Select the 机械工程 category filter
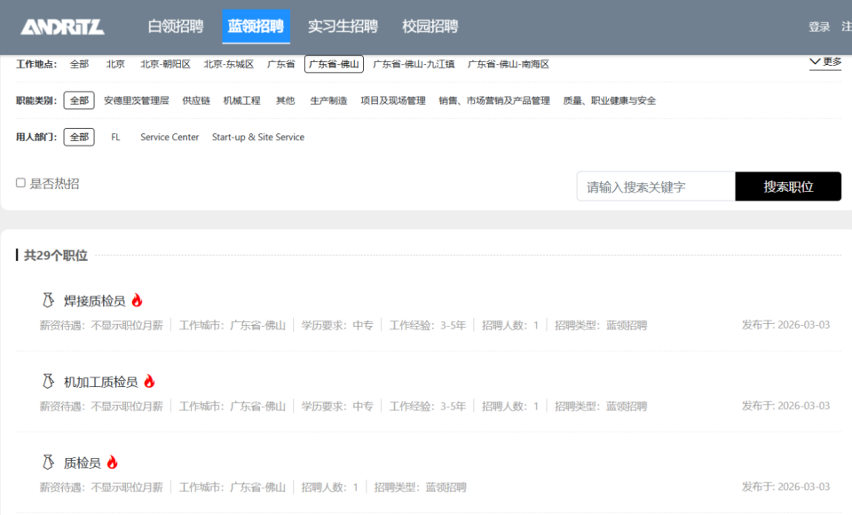The width and height of the screenshot is (852, 515). coord(242,100)
